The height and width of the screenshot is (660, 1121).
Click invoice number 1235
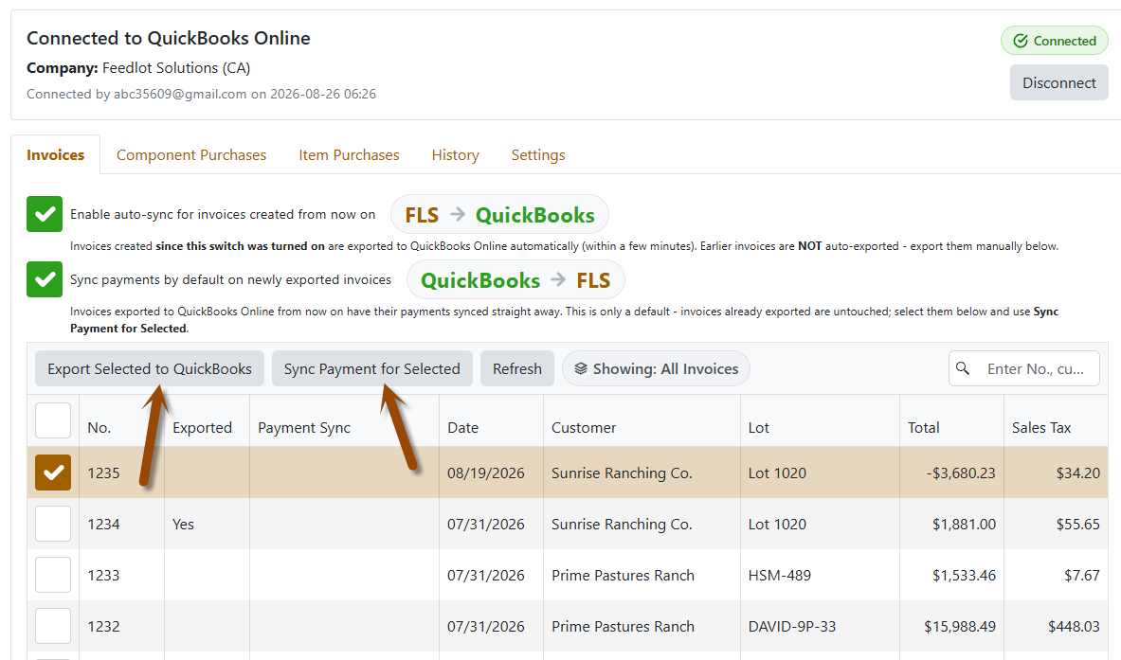tap(103, 473)
